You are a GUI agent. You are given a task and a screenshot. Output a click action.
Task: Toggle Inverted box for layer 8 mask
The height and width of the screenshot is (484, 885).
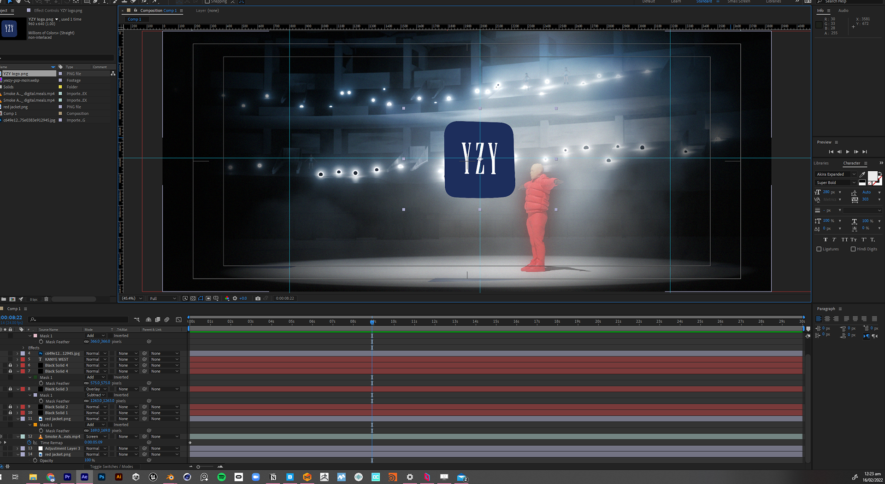click(x=112, y=395)
